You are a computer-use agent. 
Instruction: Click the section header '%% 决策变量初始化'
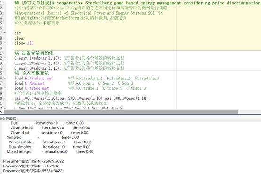34,53
